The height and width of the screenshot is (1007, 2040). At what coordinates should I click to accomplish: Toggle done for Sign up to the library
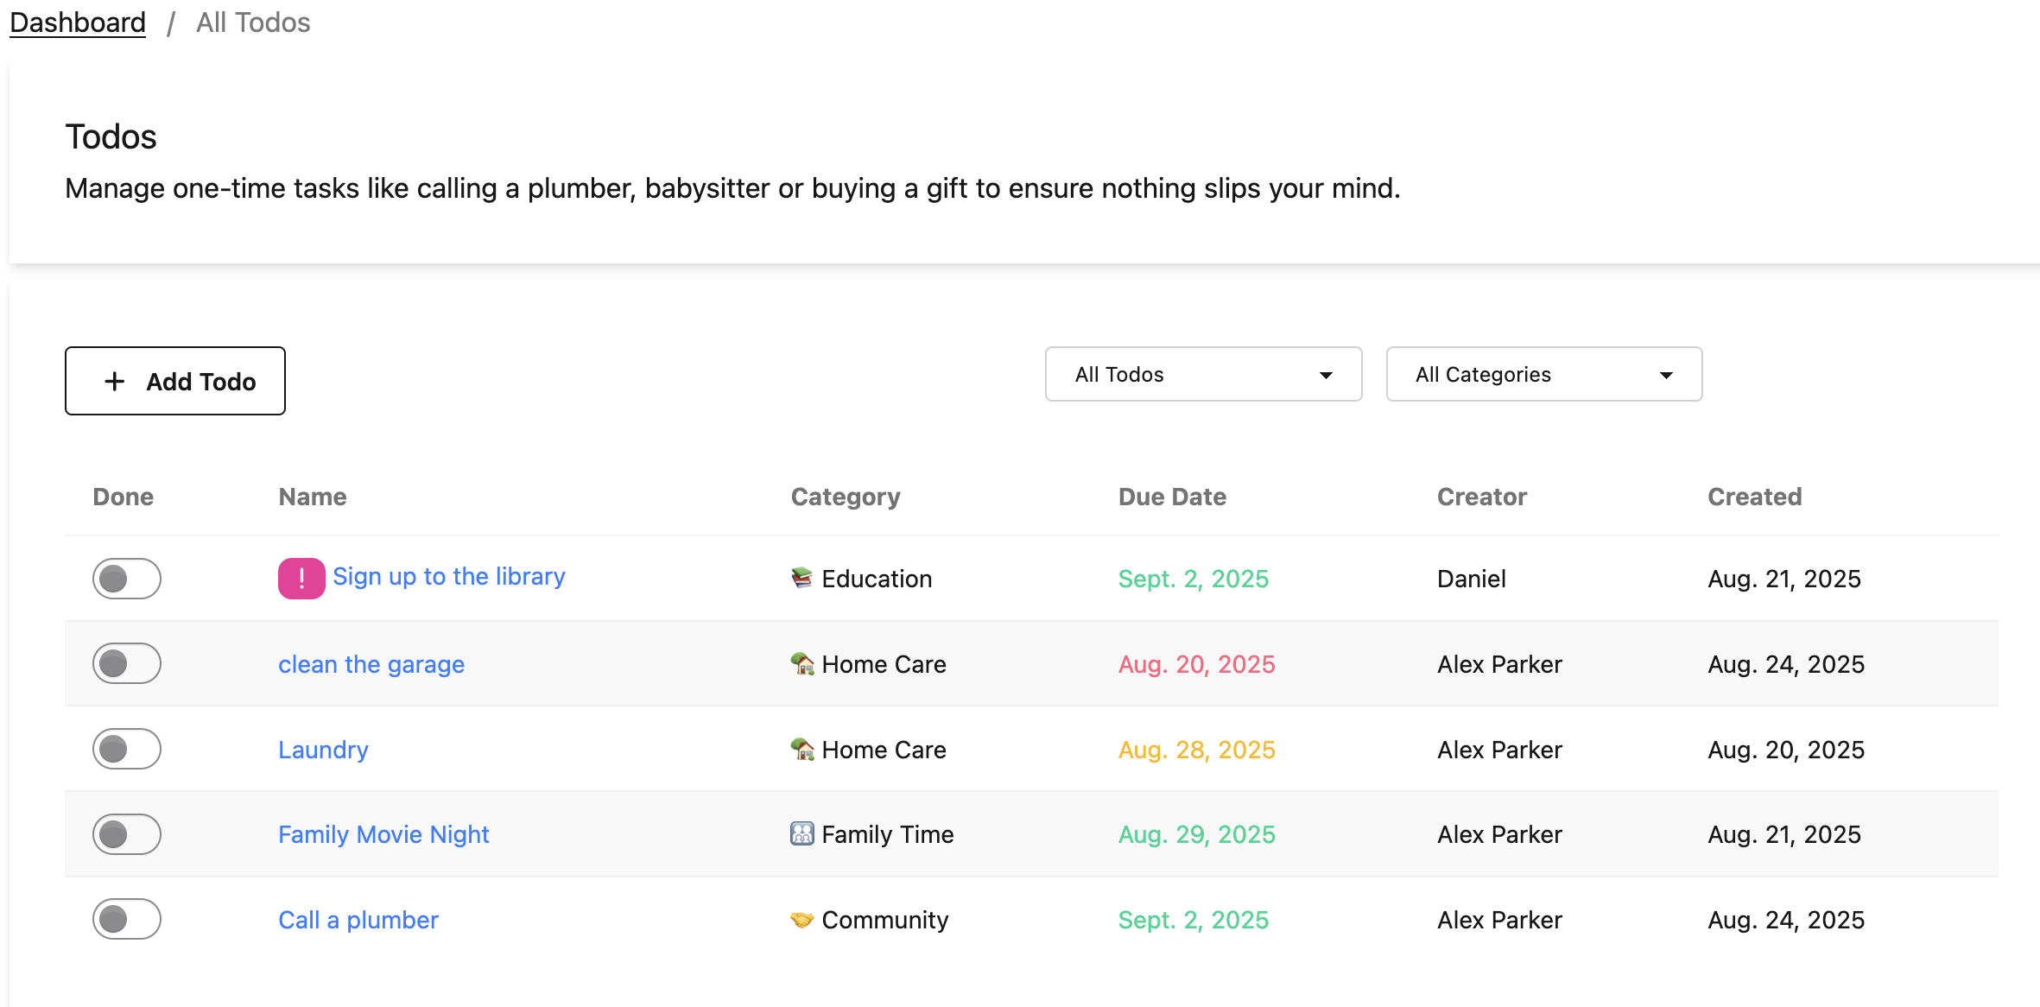click(x=127, y=578)
